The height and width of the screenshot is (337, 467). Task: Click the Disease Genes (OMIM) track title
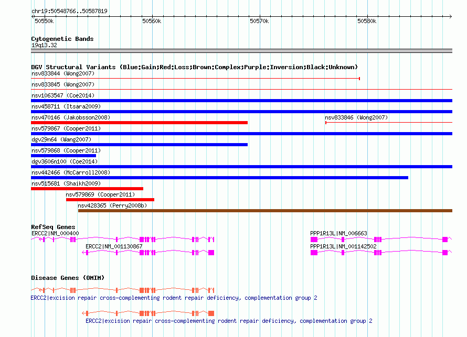[68, 278]
